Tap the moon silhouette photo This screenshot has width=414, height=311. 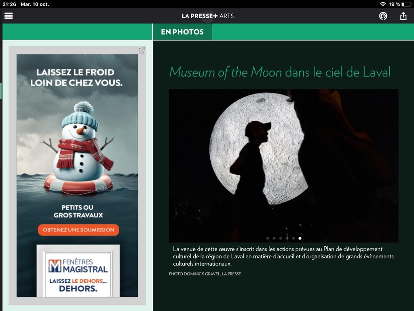pyautogui.click(x=283, y=166)
